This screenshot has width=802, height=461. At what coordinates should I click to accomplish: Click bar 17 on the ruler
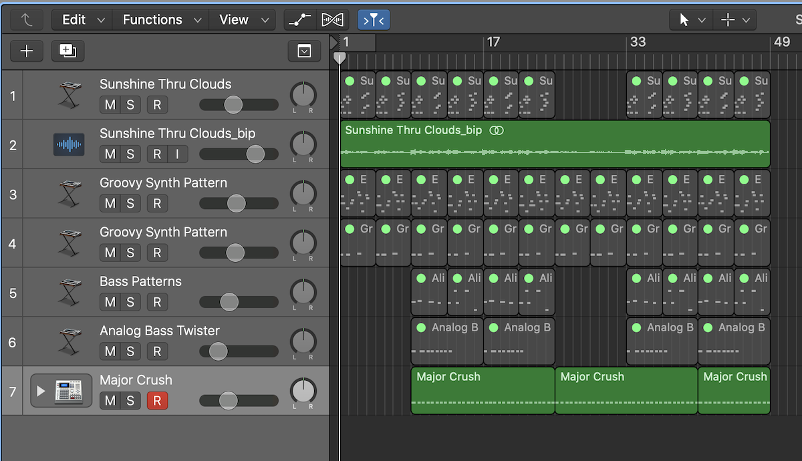[493, 42]
